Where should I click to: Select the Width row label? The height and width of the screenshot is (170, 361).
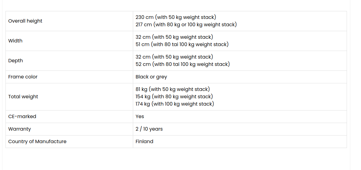tap(15, 41)
